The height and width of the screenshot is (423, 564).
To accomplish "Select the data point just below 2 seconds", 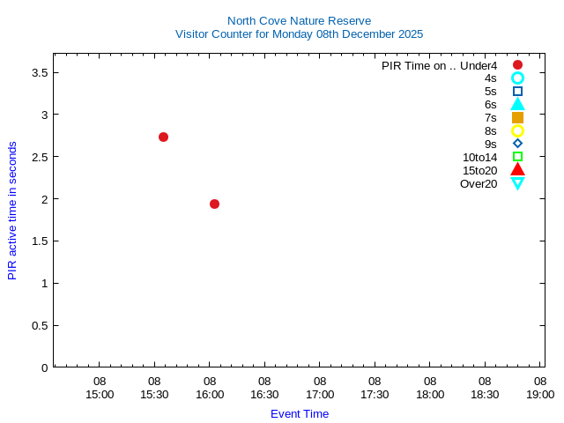I will coord(214,204).
